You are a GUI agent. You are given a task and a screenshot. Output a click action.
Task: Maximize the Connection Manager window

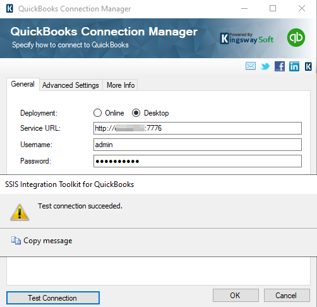273,9
